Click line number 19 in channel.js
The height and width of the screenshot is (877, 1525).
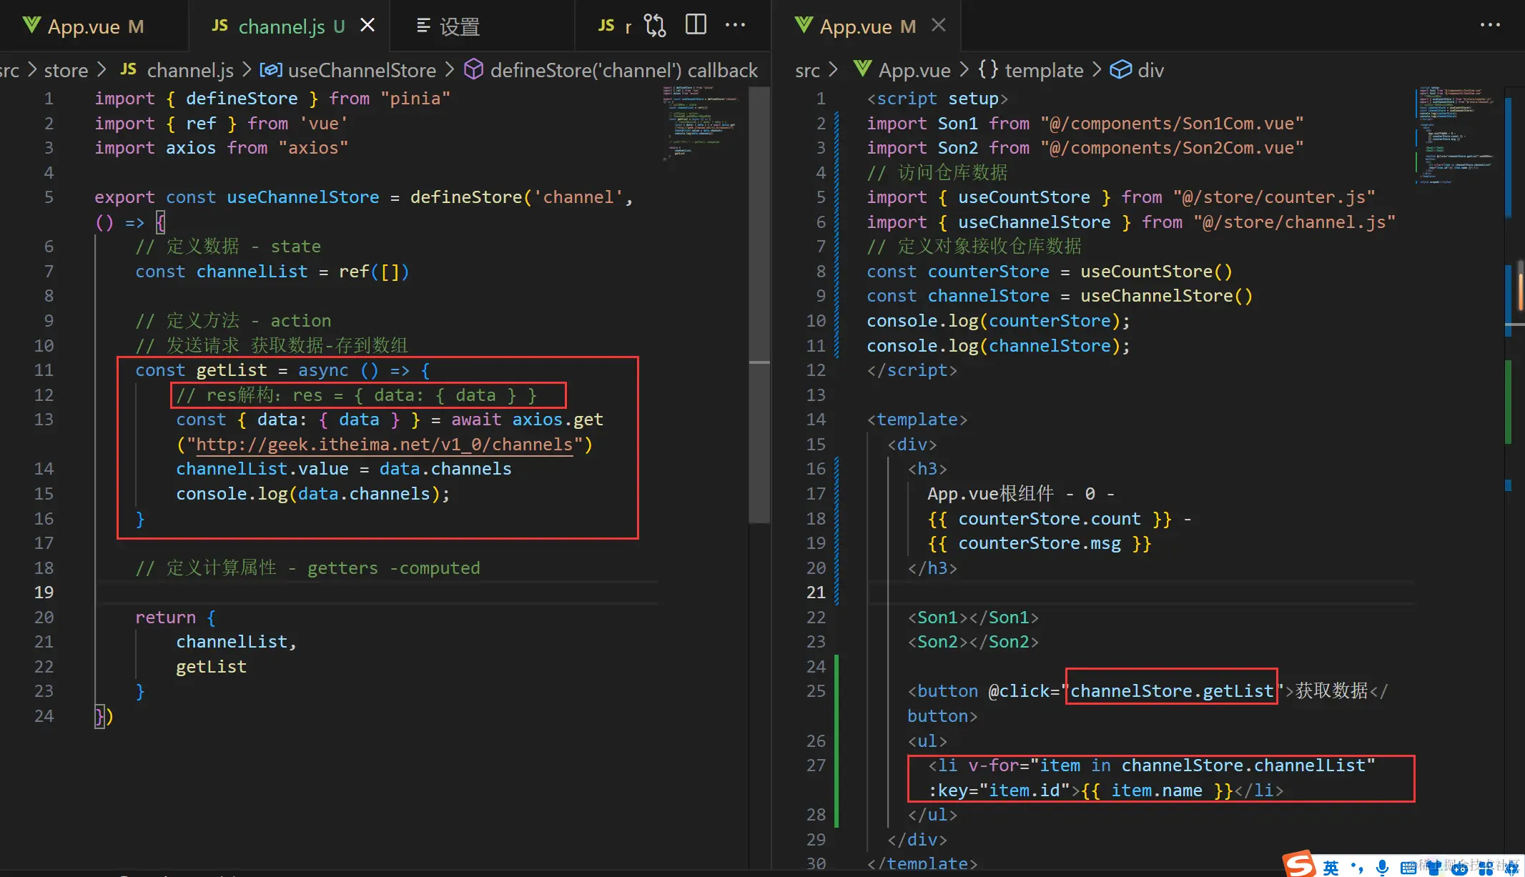pyautogui.click(x=44, y=593)
